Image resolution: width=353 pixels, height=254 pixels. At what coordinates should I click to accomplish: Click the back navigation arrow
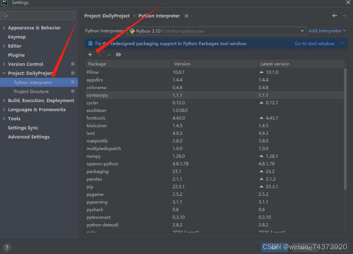point(334,16)
